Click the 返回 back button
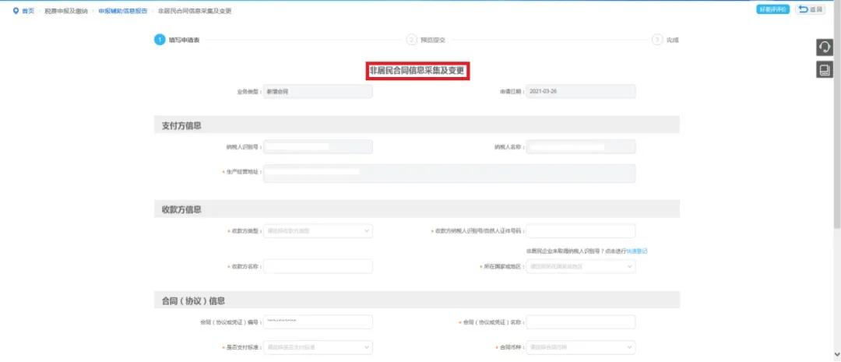841x362 pixels. pos(811,9)
